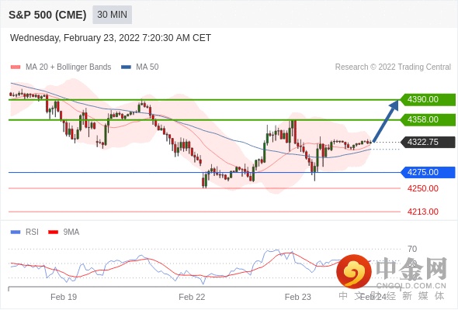The height and width of the screenshot is (310, 458).
Task: Click the MA 20 + Bollinger Bands label
Action: tap(68, 67)
